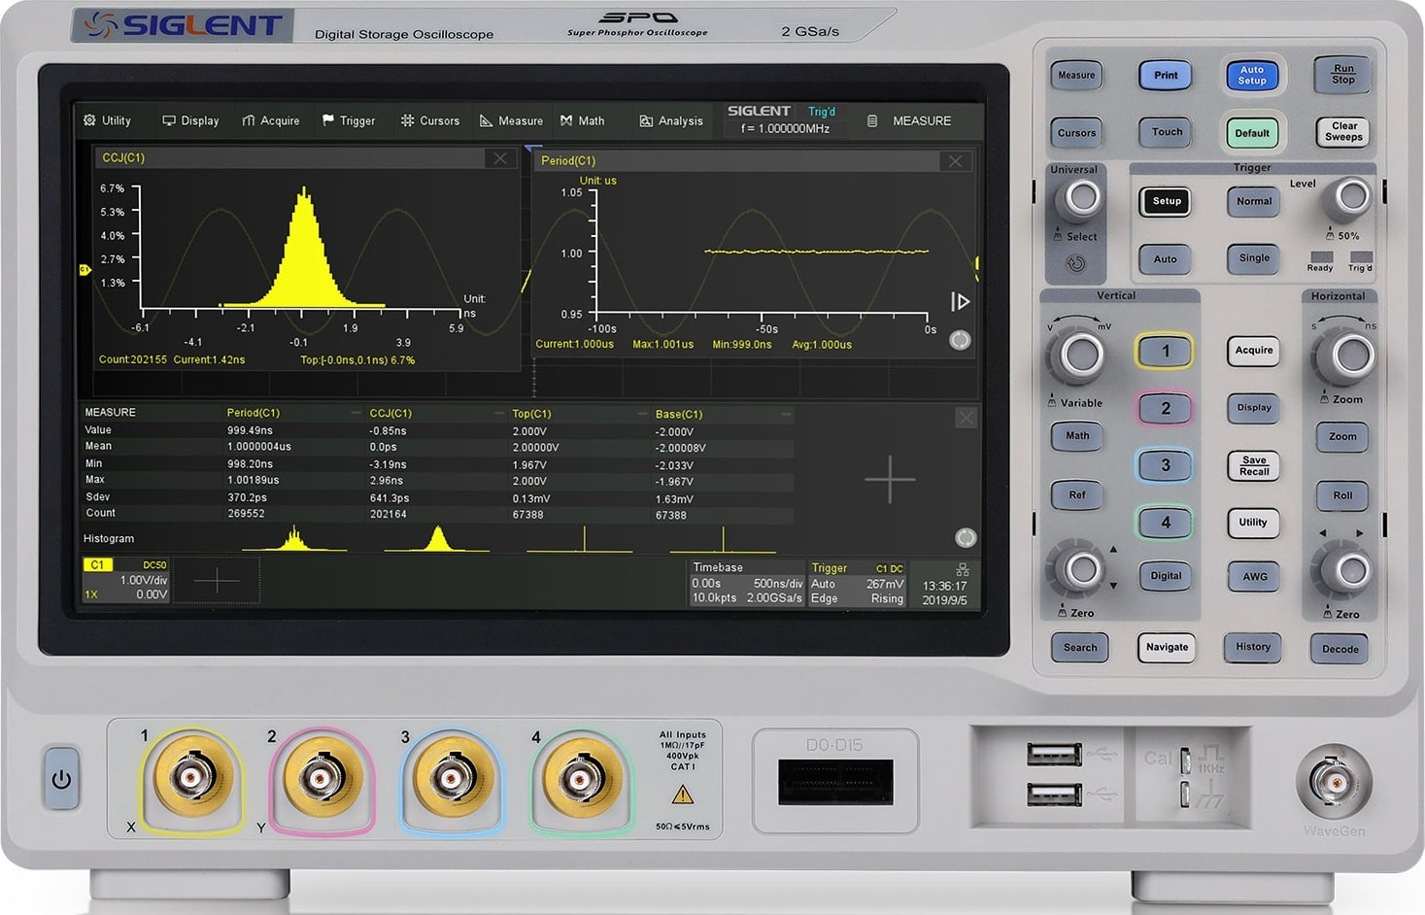Click the power button icon
This screenshot has width=1425, height=915.
click(x=61, y=779)
